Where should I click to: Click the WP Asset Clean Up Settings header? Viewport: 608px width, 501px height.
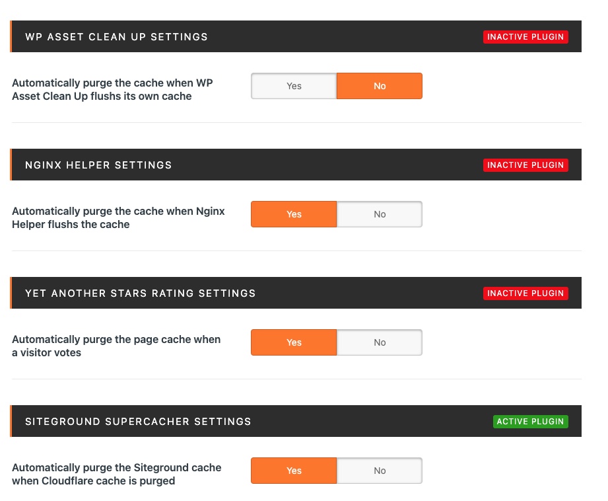(x=116, y=37)
